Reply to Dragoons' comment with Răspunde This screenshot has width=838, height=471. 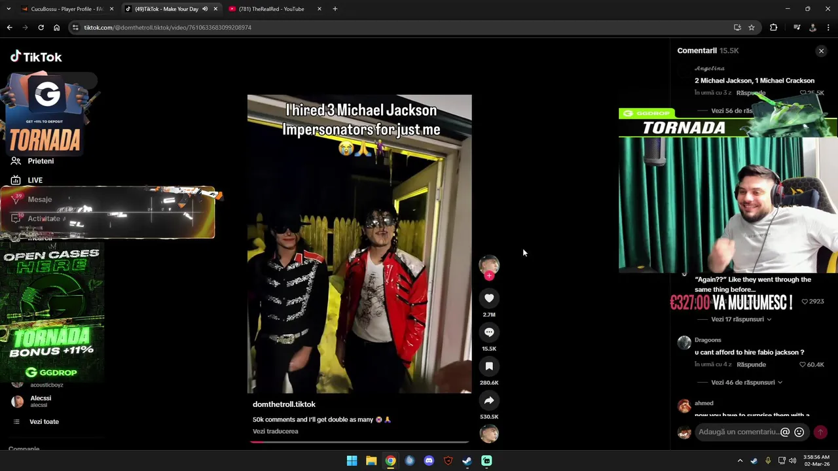click(x=751, y=364)
